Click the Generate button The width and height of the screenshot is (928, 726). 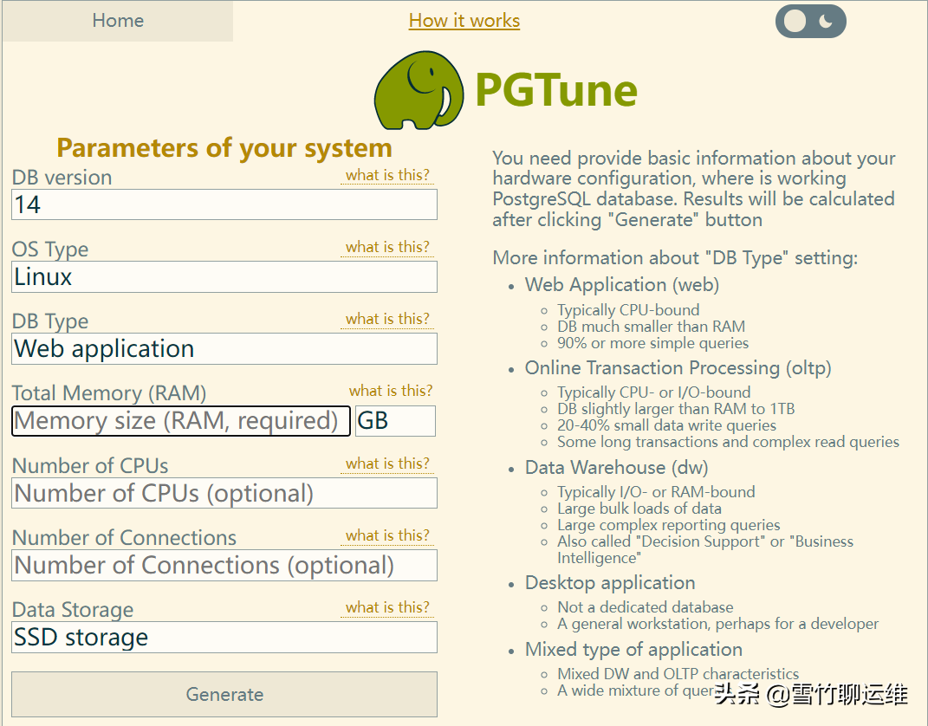(x=224, y=694)
